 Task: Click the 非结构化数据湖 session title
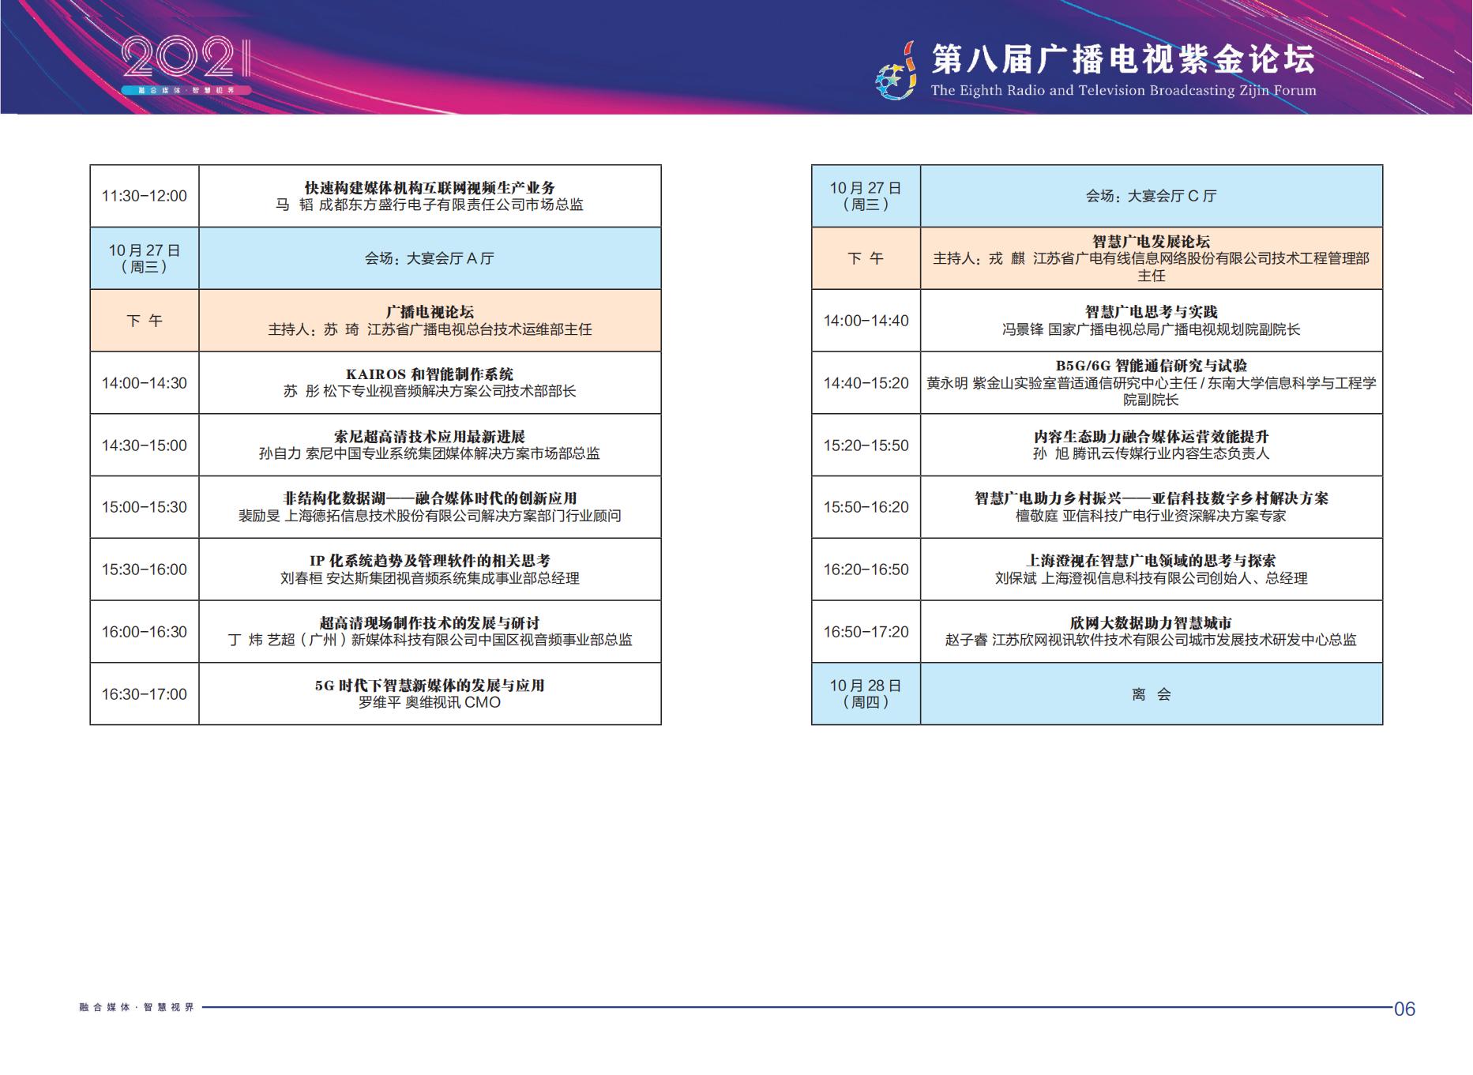(430, 498)
